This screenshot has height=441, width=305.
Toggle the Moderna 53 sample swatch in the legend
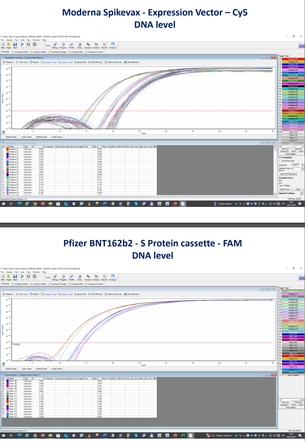[x=293, y=59]
